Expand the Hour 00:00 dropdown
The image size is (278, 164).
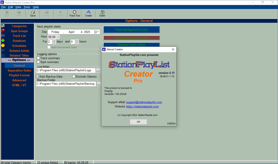click(x=58, y=37)
